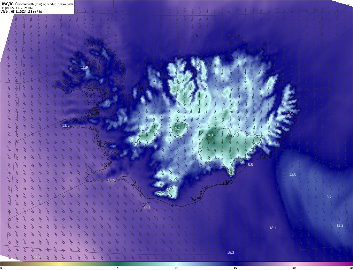Click the 18.8 value label on the southeast coast
Screen dimensions: 353x270
coord(249,165)
